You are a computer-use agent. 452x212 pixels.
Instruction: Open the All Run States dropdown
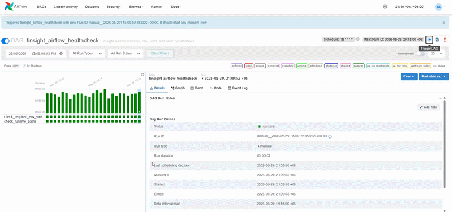click(125, 53)
